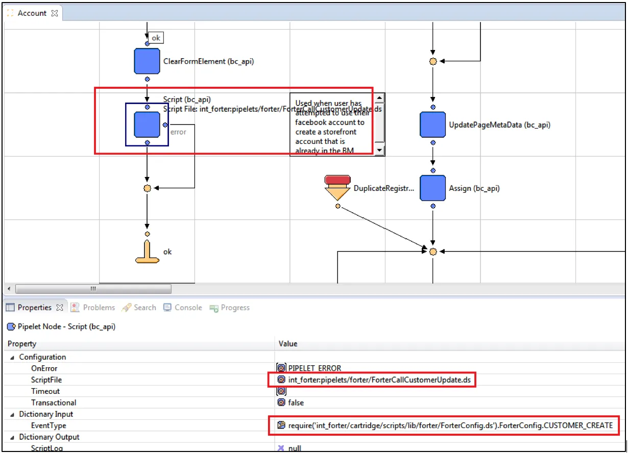This screenshot has width=628, height=453.
Task: Activate the Account editor tab
Action: tap(32, 13)
